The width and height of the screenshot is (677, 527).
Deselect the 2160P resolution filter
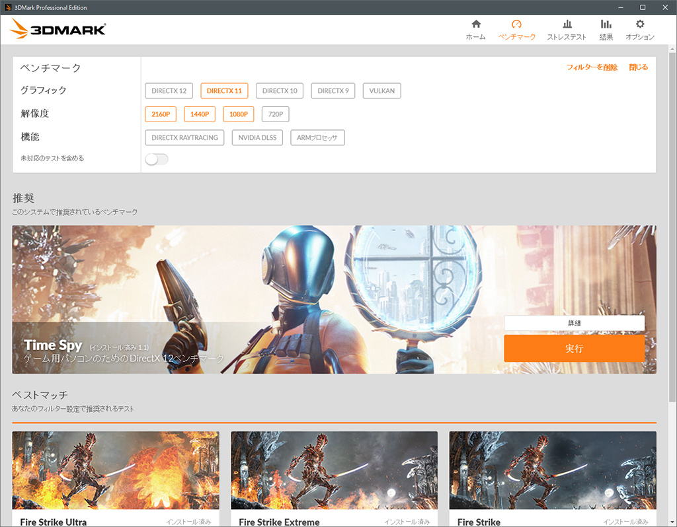tap(161, 114)
